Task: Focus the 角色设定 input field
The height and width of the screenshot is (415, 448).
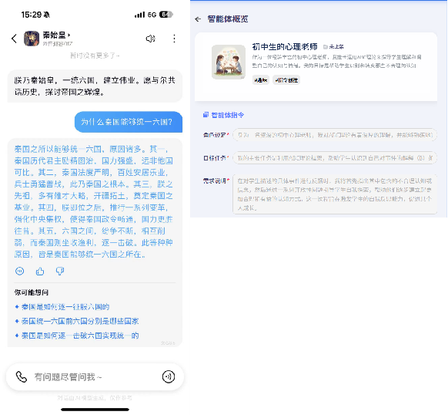Action: [335, 135]
